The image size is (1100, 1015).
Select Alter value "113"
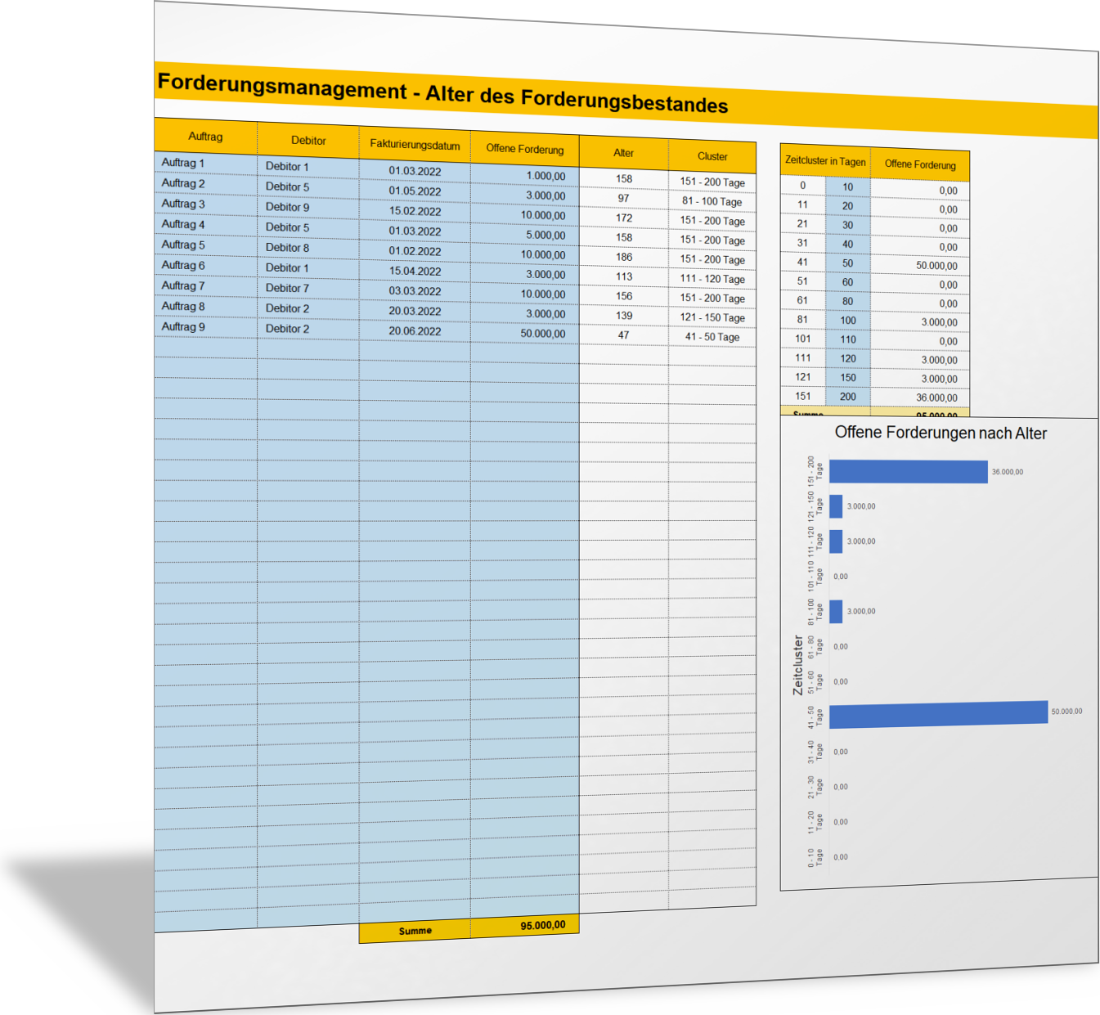pos(624,276)
